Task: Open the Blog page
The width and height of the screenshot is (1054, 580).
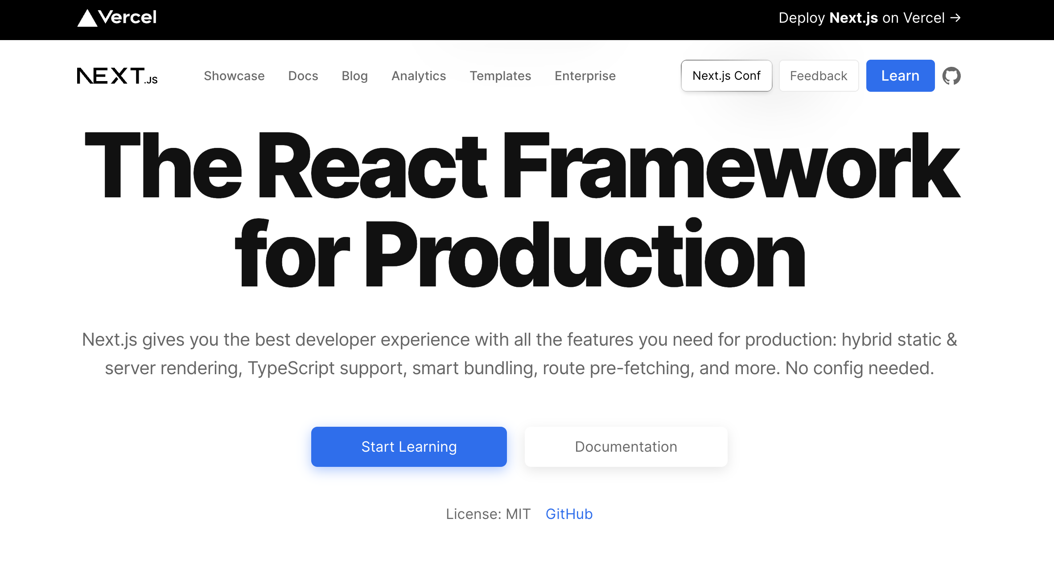Action: 354,76
